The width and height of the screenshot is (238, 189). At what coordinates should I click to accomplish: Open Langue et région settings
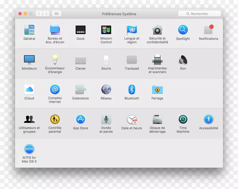tap(131, 30)
